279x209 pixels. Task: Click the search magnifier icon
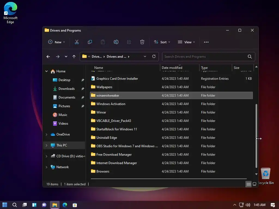click(250, 57)
